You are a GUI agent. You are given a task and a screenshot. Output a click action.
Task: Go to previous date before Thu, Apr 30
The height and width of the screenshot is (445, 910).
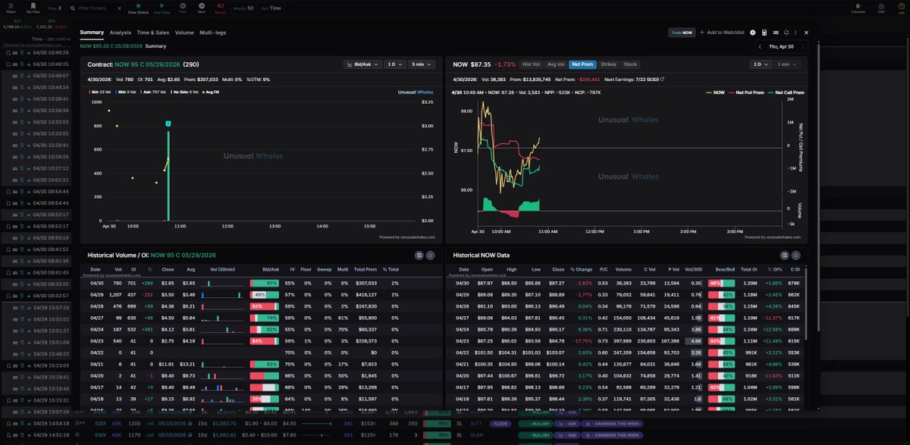coord(761,46)
